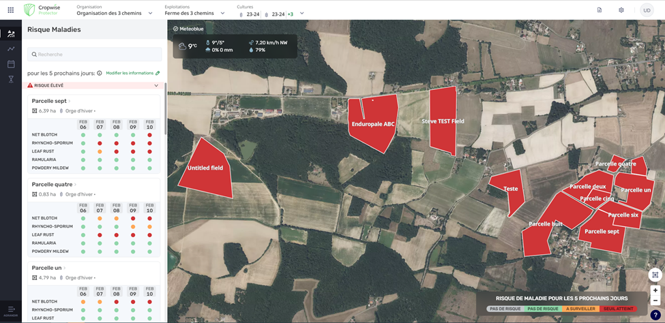The width and height of the screenshot is (665, 323).
Task: Open the trend chart sidebar icon
Action: [x=11, y=49]
